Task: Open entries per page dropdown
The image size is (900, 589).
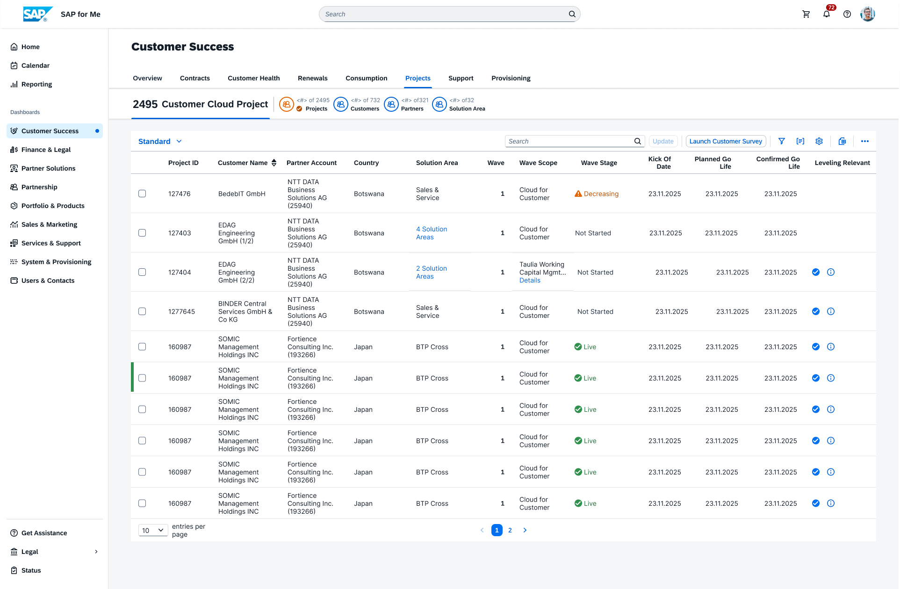Action: click(x=153, y=530)
